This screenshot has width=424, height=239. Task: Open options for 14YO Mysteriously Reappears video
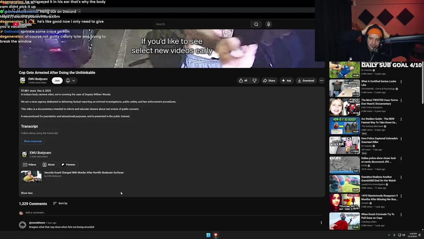[401, 196]
